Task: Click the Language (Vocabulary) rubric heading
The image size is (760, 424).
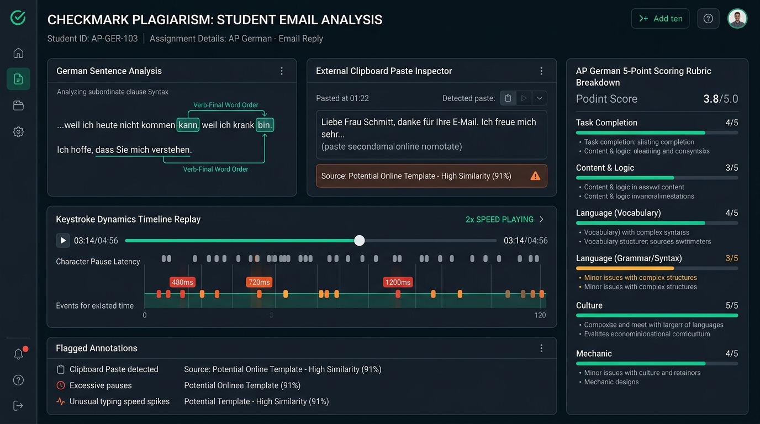Action: (x=618, y=213)
